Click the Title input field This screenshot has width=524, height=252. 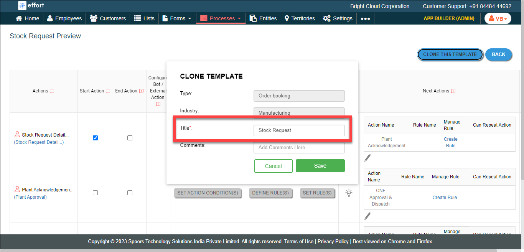pos(299,130)
